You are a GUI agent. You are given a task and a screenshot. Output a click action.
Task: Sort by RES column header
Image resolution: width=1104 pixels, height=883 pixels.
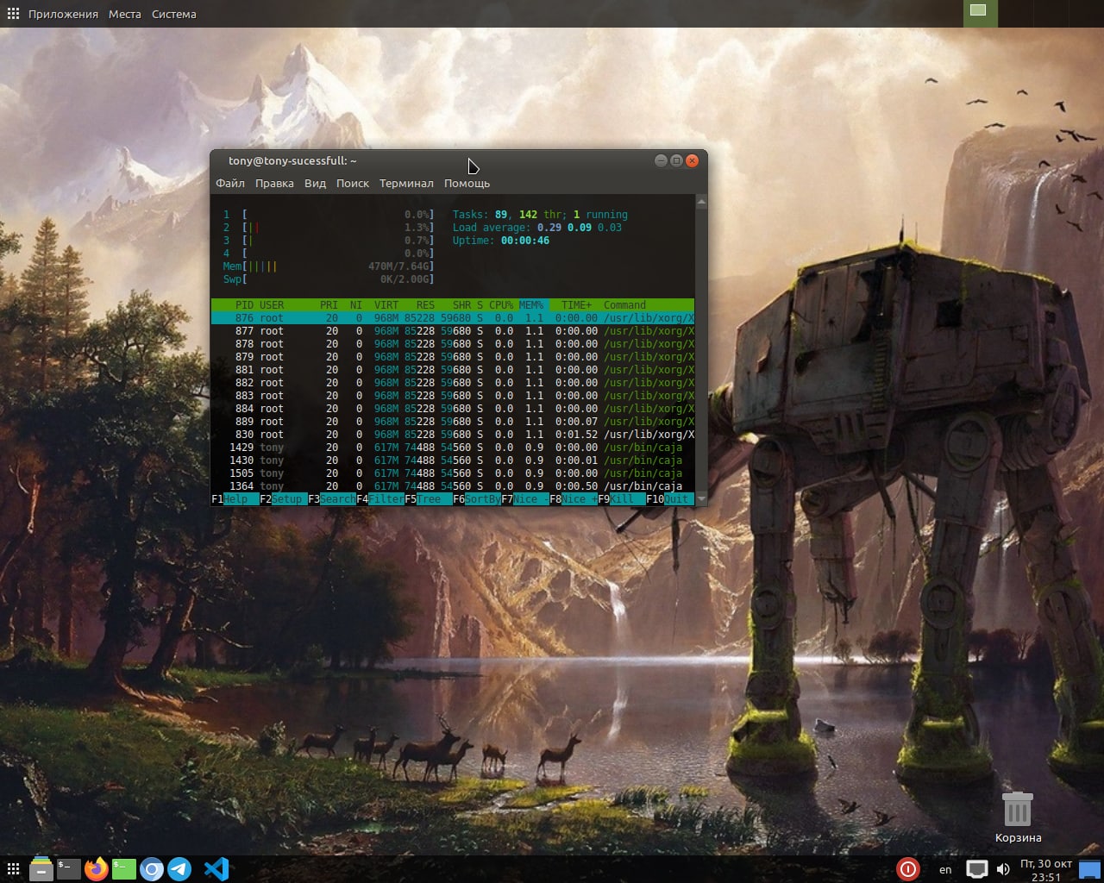[425, 305]
